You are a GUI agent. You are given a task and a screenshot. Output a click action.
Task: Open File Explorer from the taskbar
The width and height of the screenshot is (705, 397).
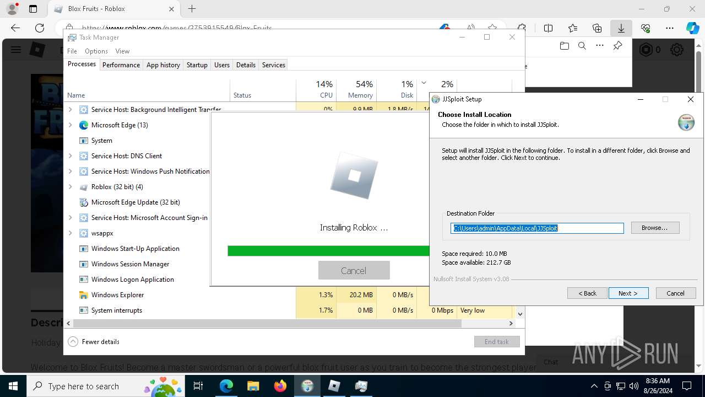(253, 386)
